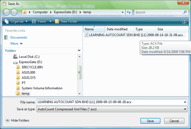The width and height of the screenshot is (191, 129).
Task: Click the Save As title bar icon
Action: pos(4,4)
